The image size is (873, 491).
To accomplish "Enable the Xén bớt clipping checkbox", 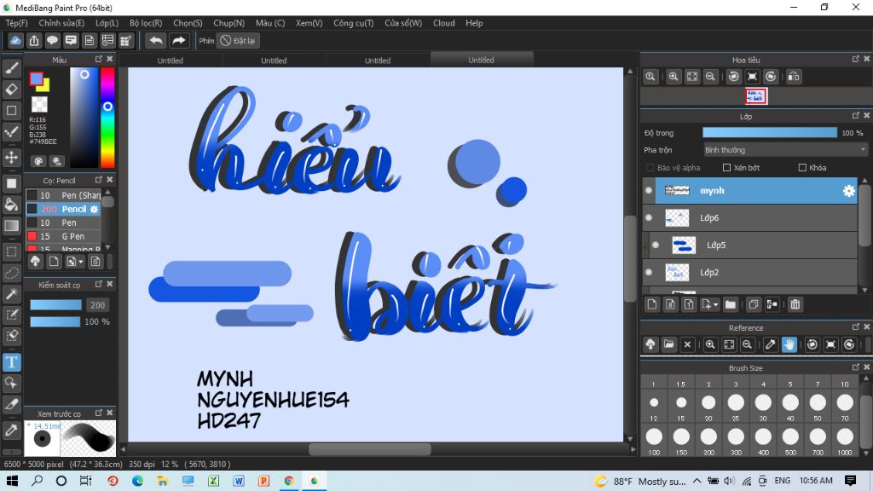I will (x=726, y=168).
